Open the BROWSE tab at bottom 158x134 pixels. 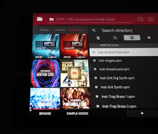(x=45, y=113)
